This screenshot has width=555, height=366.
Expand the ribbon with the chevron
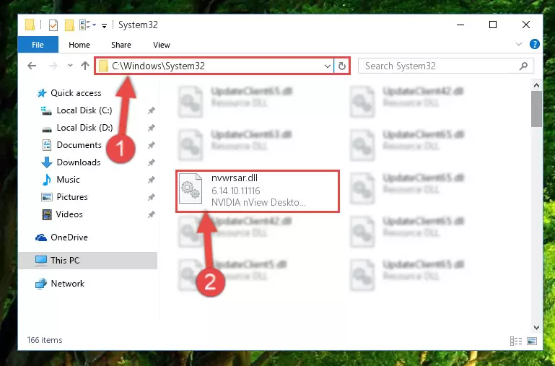(x=519, y=44)
